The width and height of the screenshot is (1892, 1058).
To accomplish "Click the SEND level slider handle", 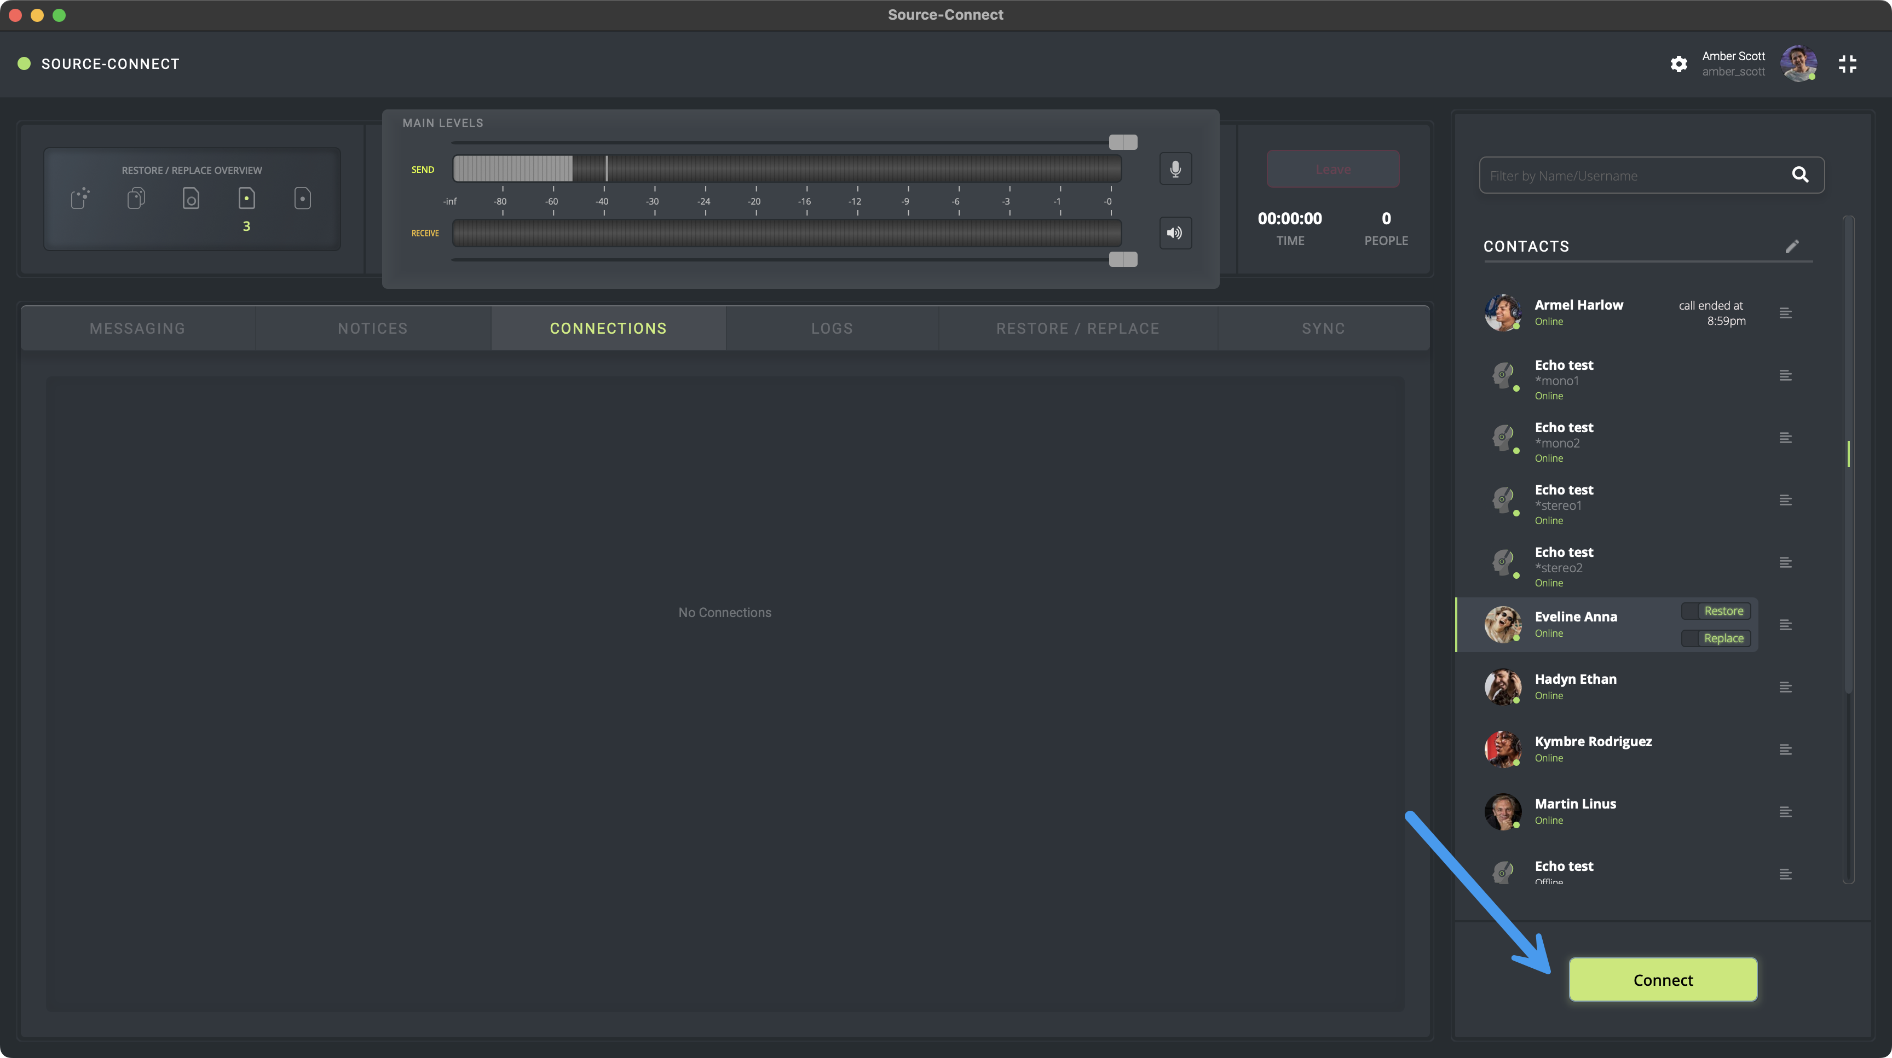I will (x=1122, y=142).
